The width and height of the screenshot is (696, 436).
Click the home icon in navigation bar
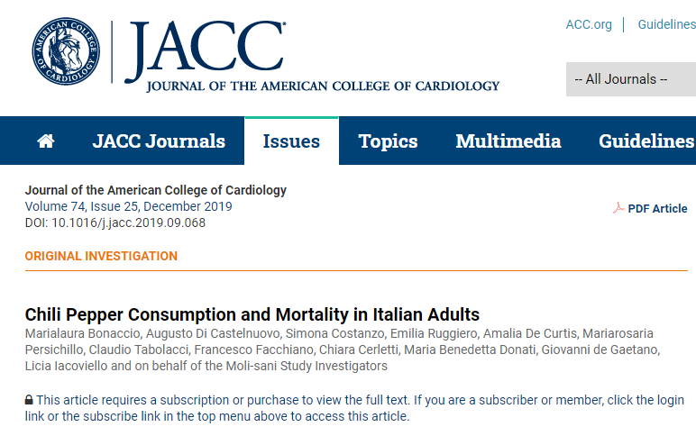click(x=46, y=141)
